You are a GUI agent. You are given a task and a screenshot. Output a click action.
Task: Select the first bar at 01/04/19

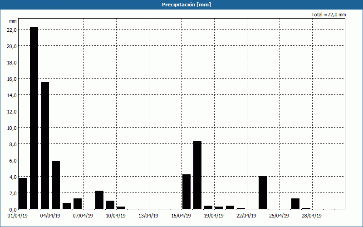[23, 193]
